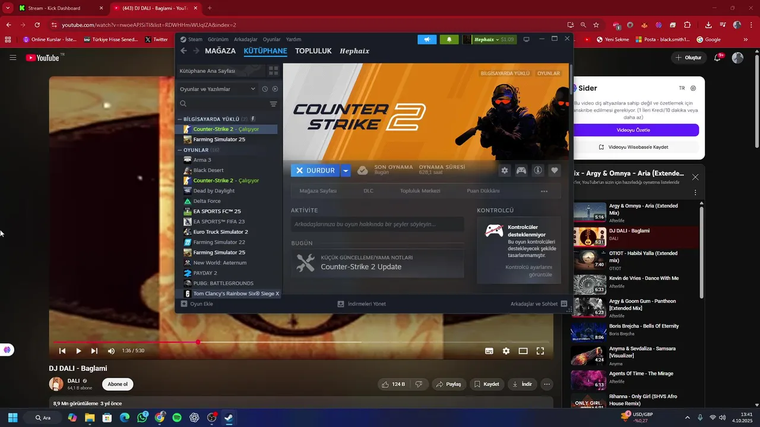Show only ready-to-play games icon
The image size is (760, 427).
tap(275, 89)
